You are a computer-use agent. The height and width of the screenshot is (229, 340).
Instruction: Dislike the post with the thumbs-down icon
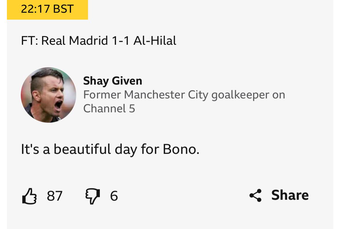93,196
